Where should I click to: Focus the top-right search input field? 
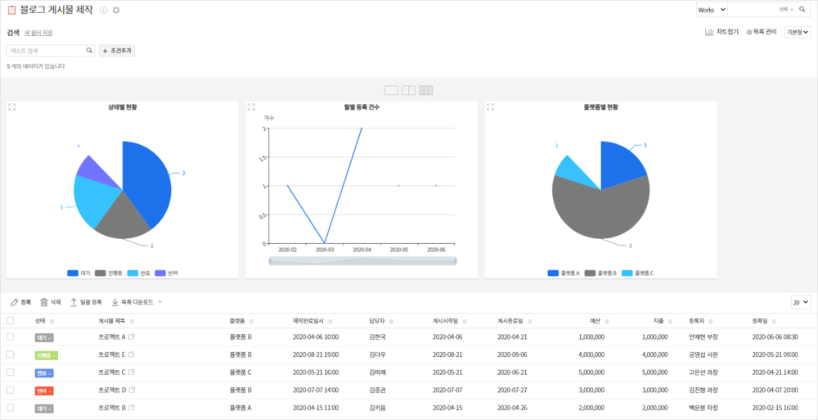click(x=753, y=9)
